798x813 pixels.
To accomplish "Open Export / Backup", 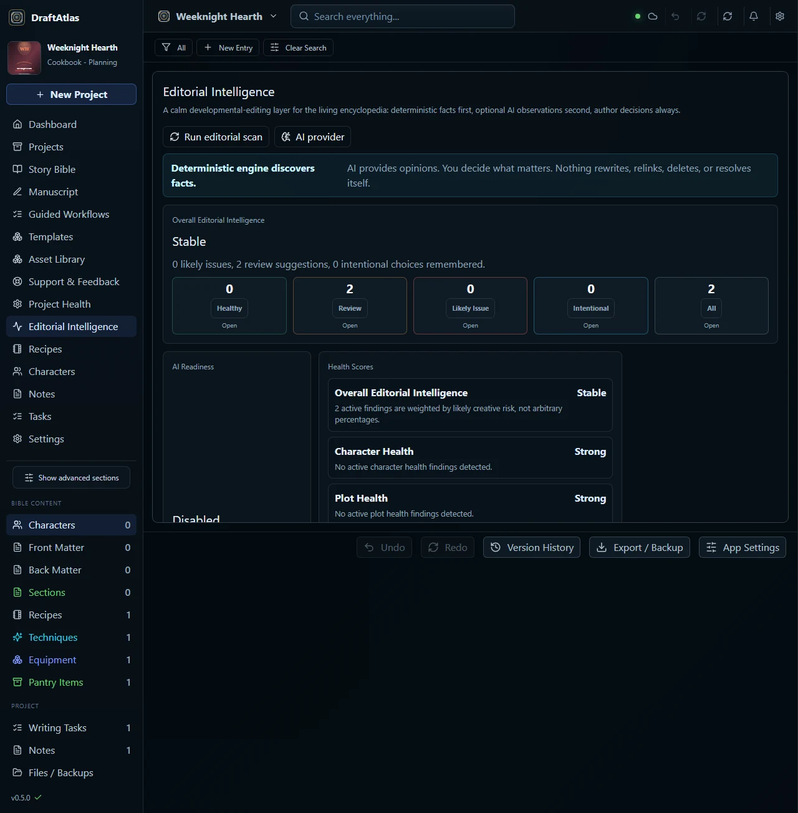I will coord(640,547).
